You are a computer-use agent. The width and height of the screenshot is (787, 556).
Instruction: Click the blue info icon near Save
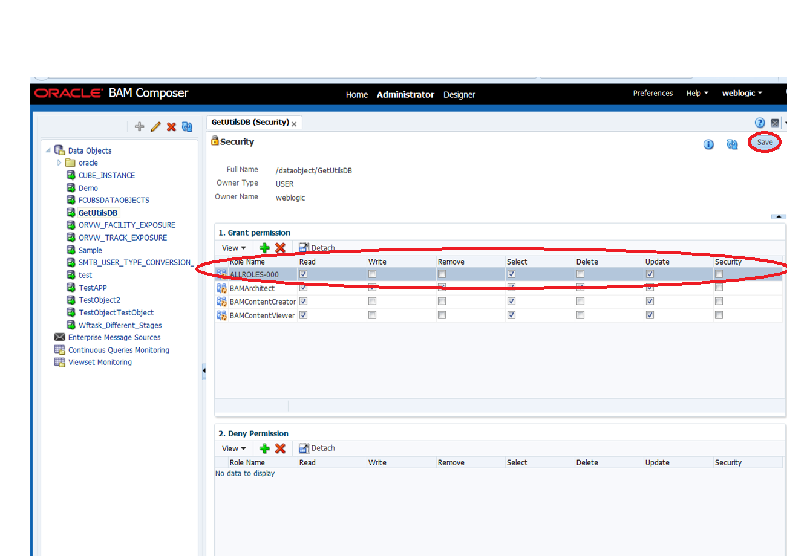(708, 144)
